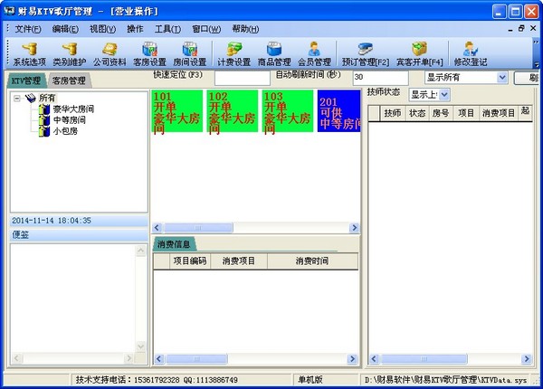Viewport: 543px width, 389px height.
Task: Click the 修改登记 toolbar icon
Action: [x=471, y=54]
